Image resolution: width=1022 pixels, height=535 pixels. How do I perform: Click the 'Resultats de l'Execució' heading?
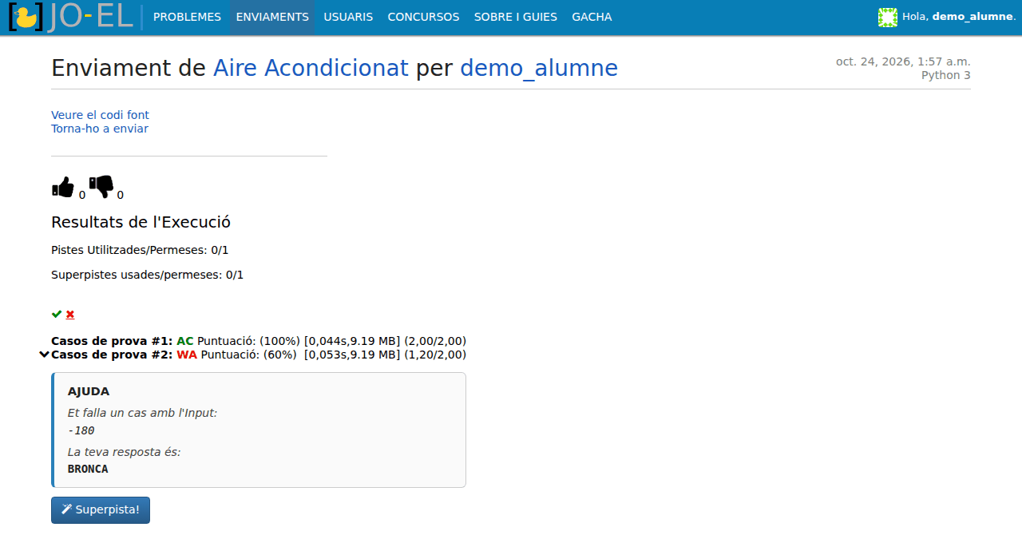point(141,222)
